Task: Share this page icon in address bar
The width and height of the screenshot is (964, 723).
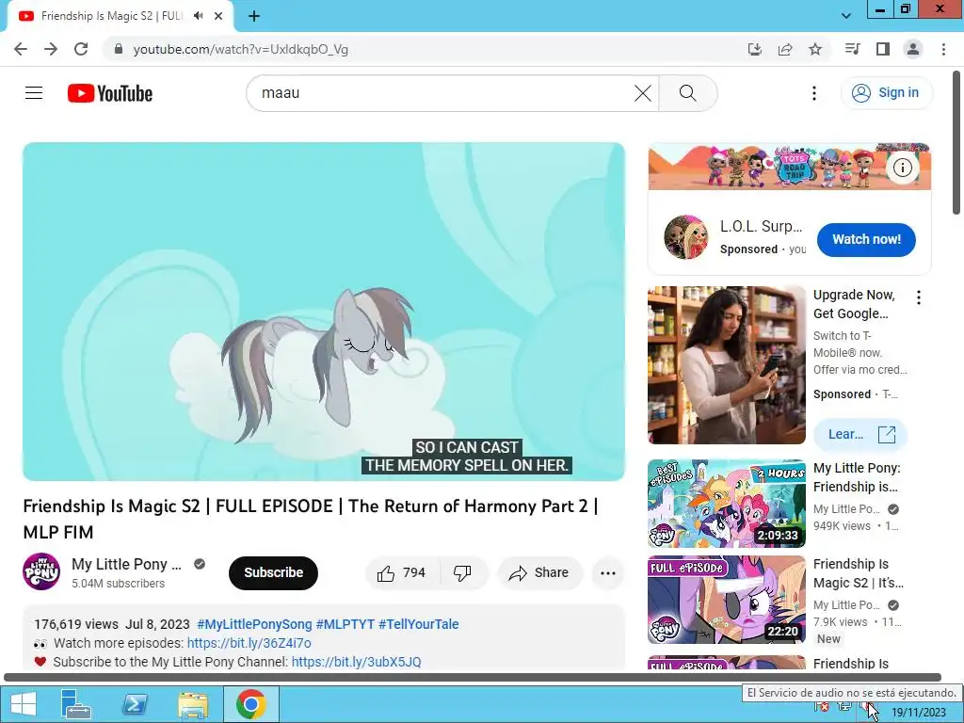Action: click(x=785, y=49)
